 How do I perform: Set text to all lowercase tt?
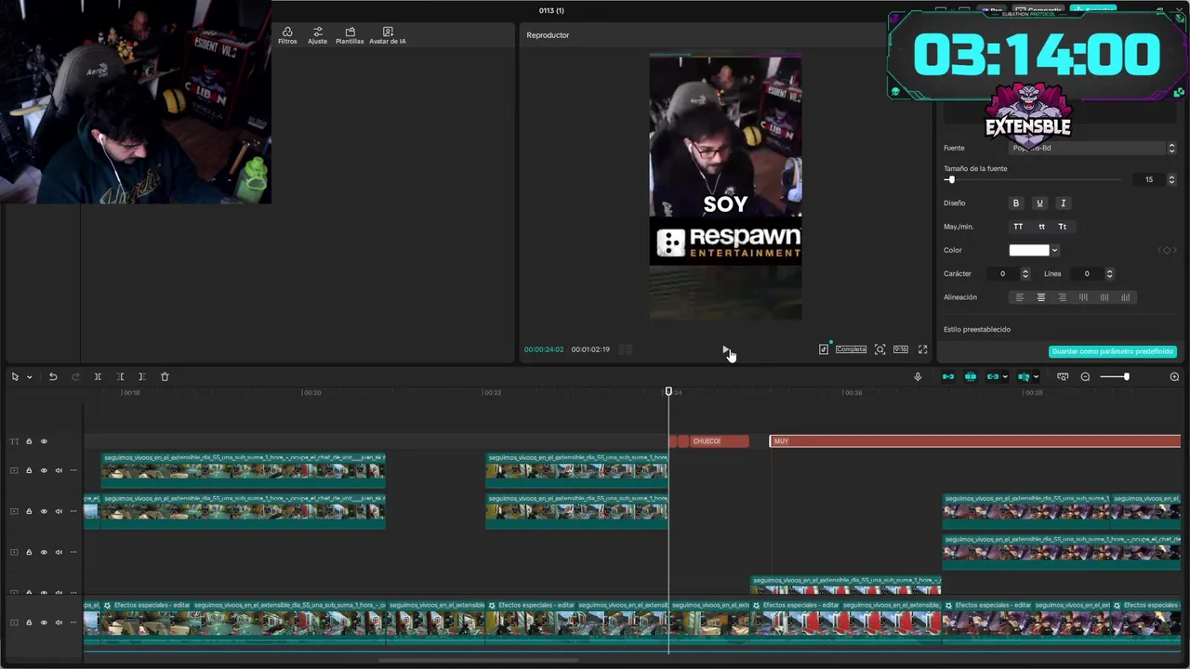(x=1041, y=227)
